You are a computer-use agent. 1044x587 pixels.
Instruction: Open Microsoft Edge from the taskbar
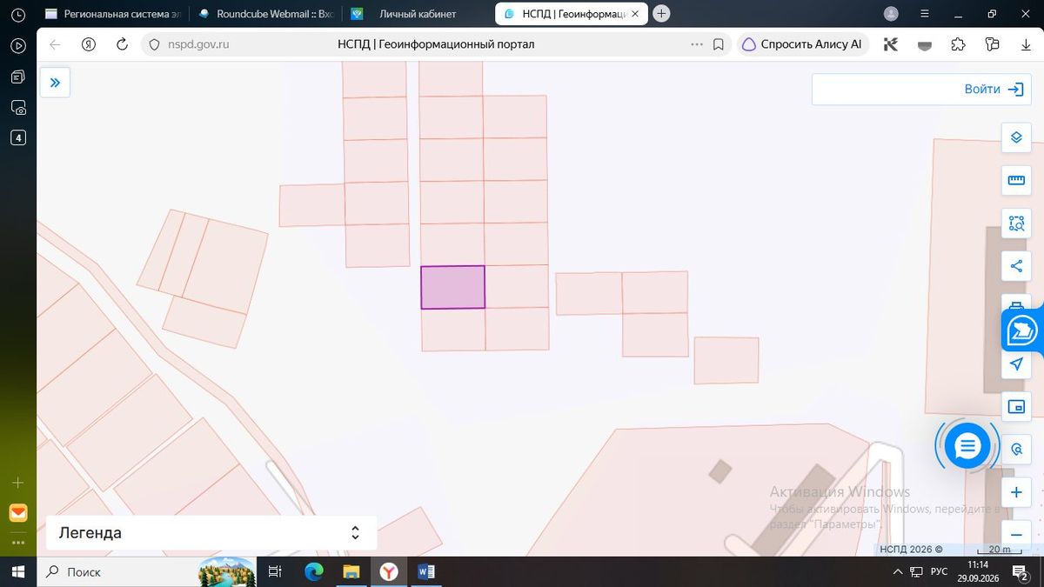click(x=313, y=571)
